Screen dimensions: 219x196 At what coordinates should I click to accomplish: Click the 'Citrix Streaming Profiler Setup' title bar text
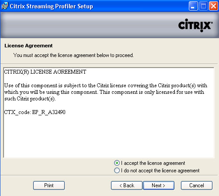(51, 6)
